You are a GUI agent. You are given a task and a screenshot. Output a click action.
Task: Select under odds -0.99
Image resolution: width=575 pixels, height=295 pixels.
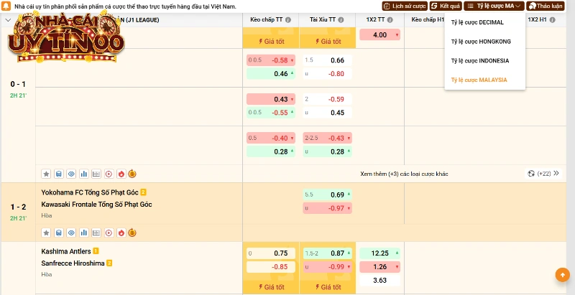click(x=328, y=267)
